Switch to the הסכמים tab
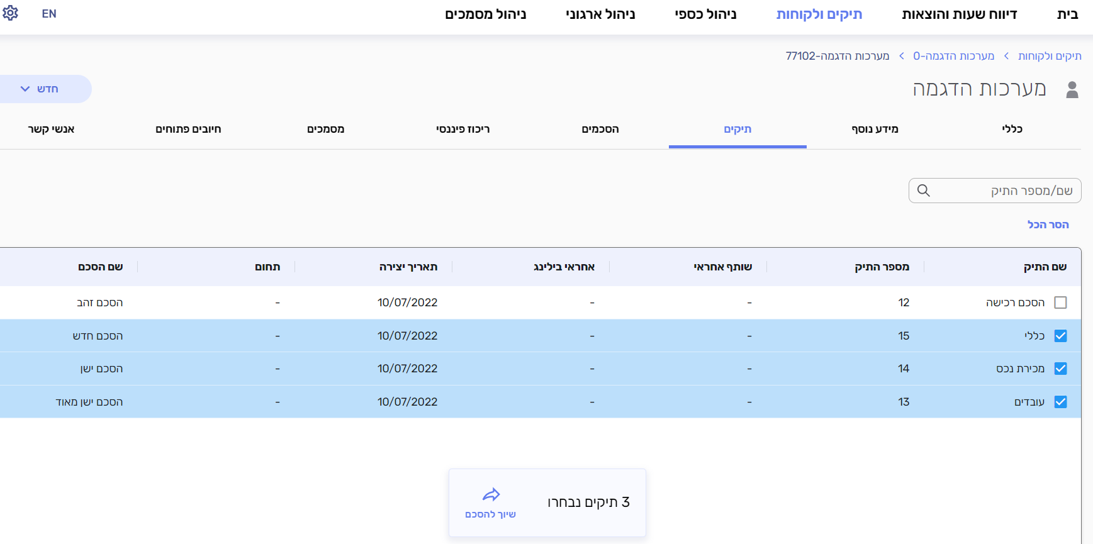 point(600,129)
